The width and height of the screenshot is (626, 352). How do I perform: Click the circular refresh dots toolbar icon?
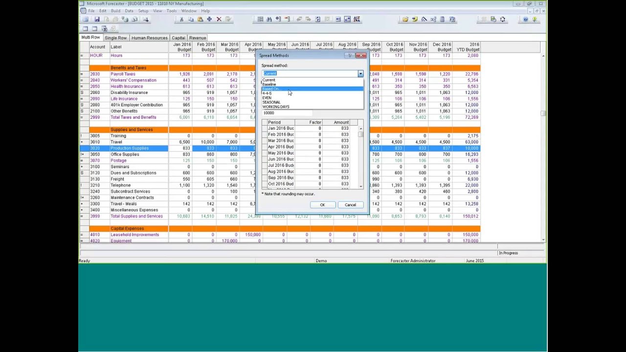tap(503, 20)
